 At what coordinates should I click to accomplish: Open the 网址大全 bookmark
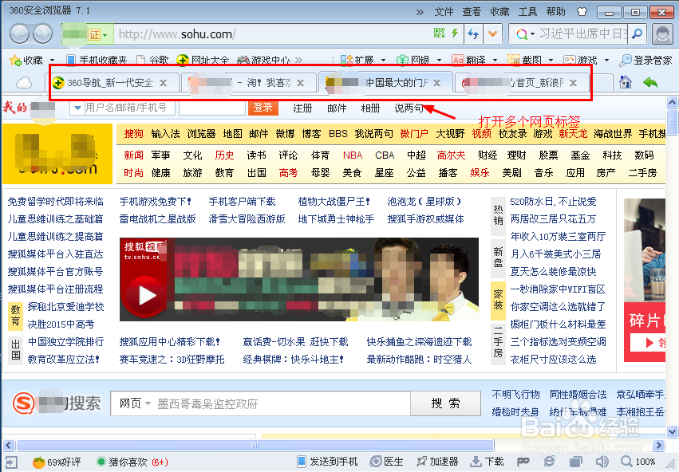coord(203,60)
